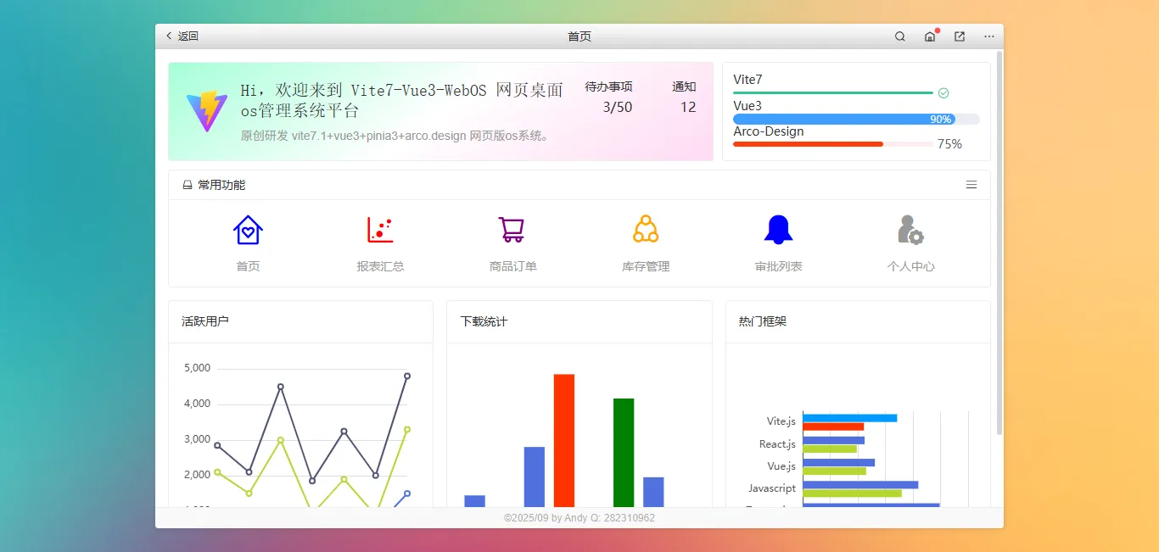Open the 首页 home shortcut icon
Viewport: 1159px width, 552px height.
[248, 230]
